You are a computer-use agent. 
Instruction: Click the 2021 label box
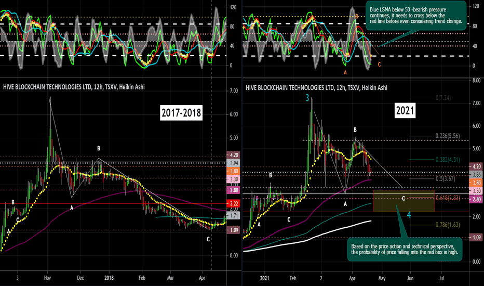[405, 111]
